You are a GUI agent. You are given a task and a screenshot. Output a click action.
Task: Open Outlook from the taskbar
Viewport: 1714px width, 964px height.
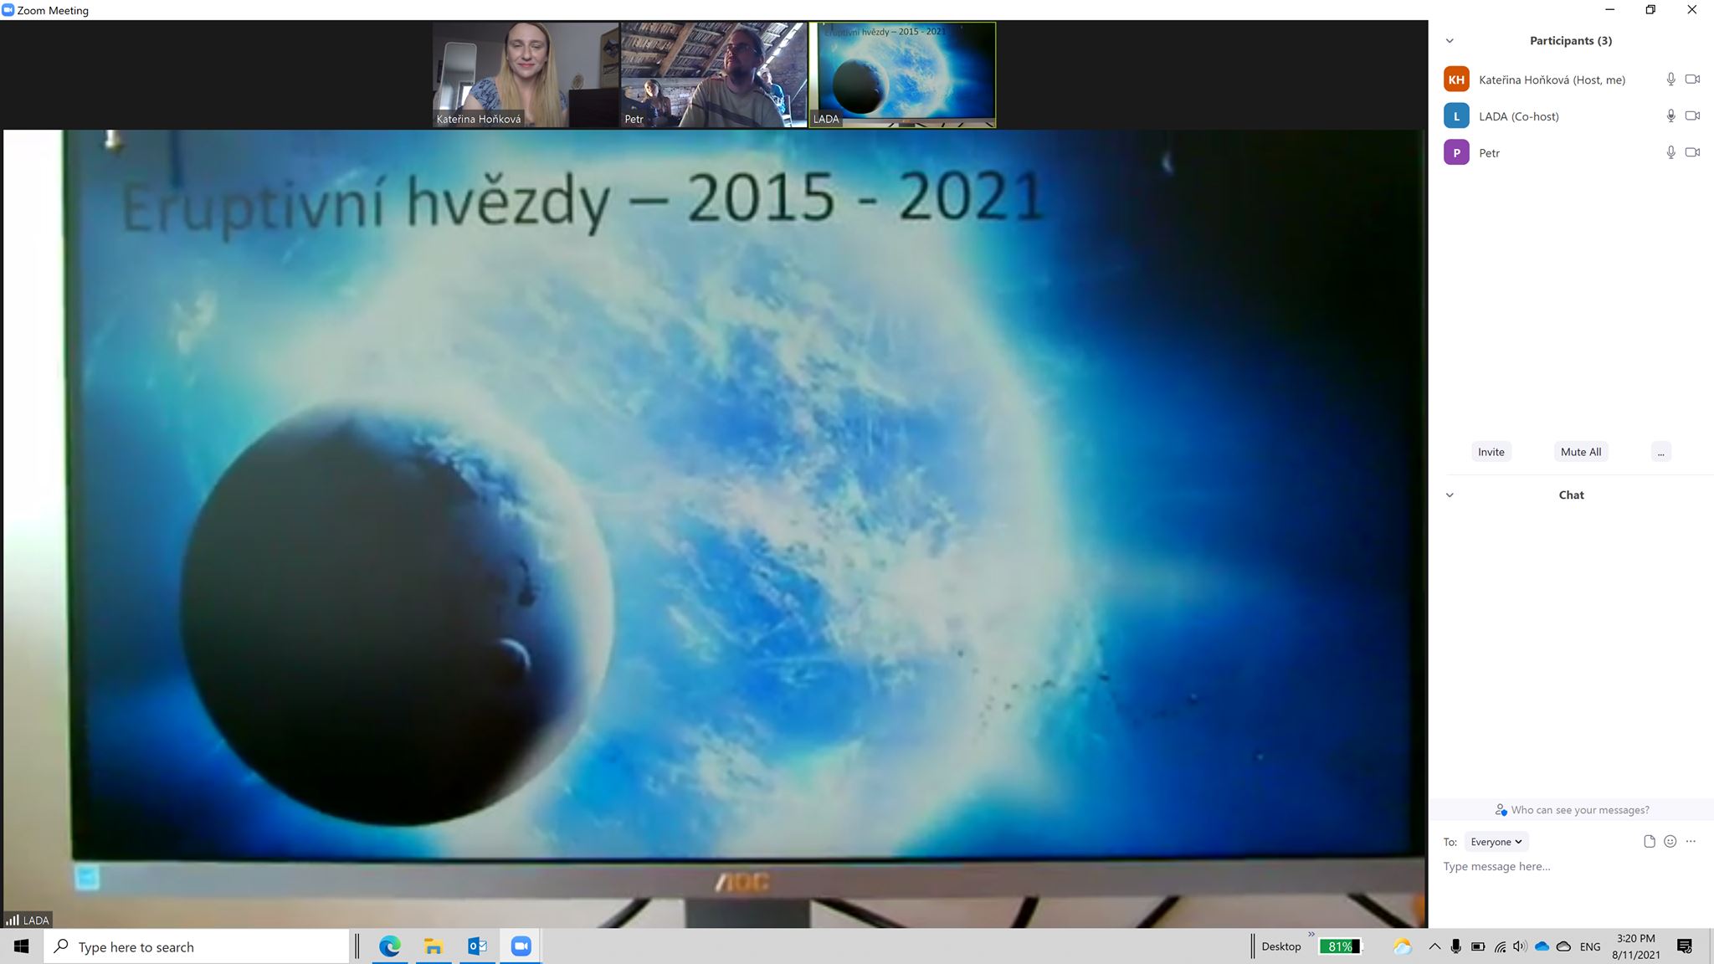coord(477,946)
